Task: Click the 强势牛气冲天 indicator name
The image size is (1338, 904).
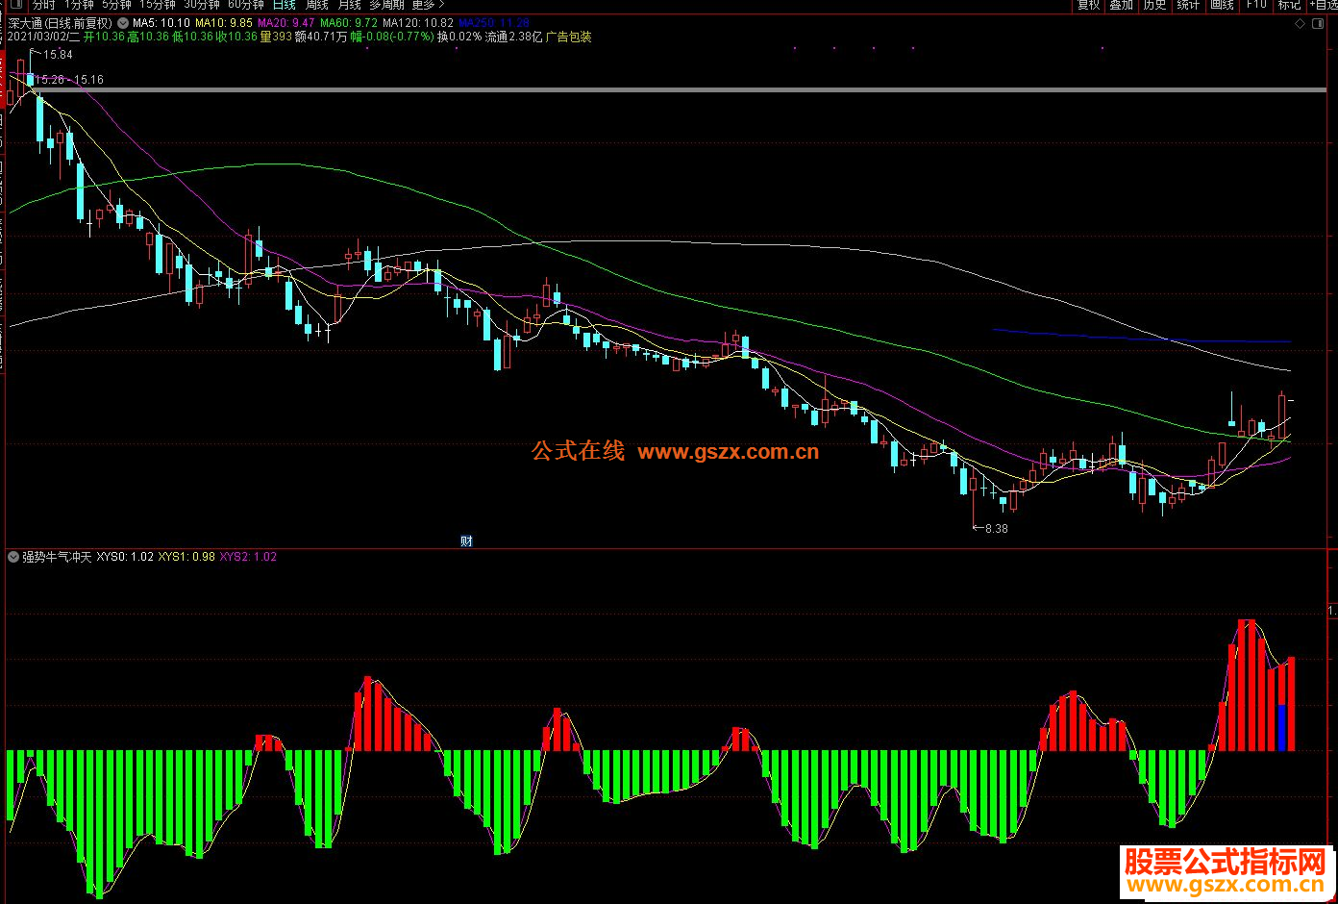Action: click(57, 556)
